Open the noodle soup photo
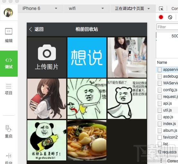178x164 pixels. coord(87,140)
